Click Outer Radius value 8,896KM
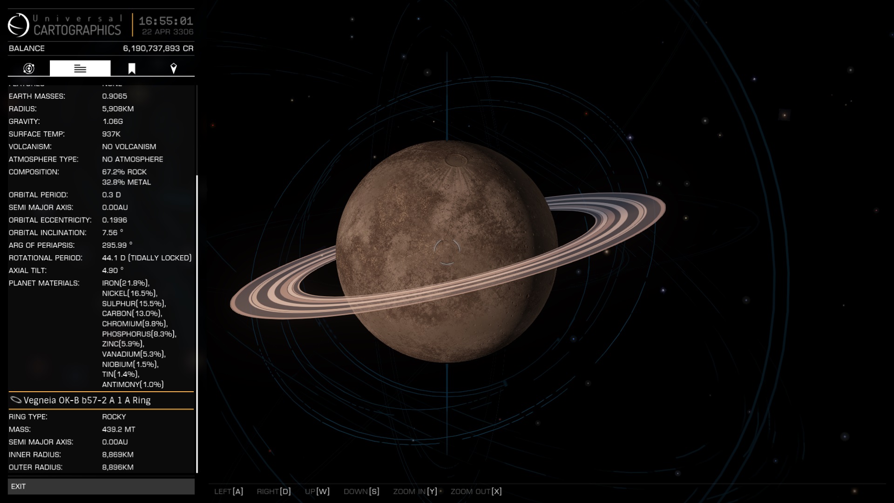This screenshot has height=503, width=894. (x=118, y=467)
